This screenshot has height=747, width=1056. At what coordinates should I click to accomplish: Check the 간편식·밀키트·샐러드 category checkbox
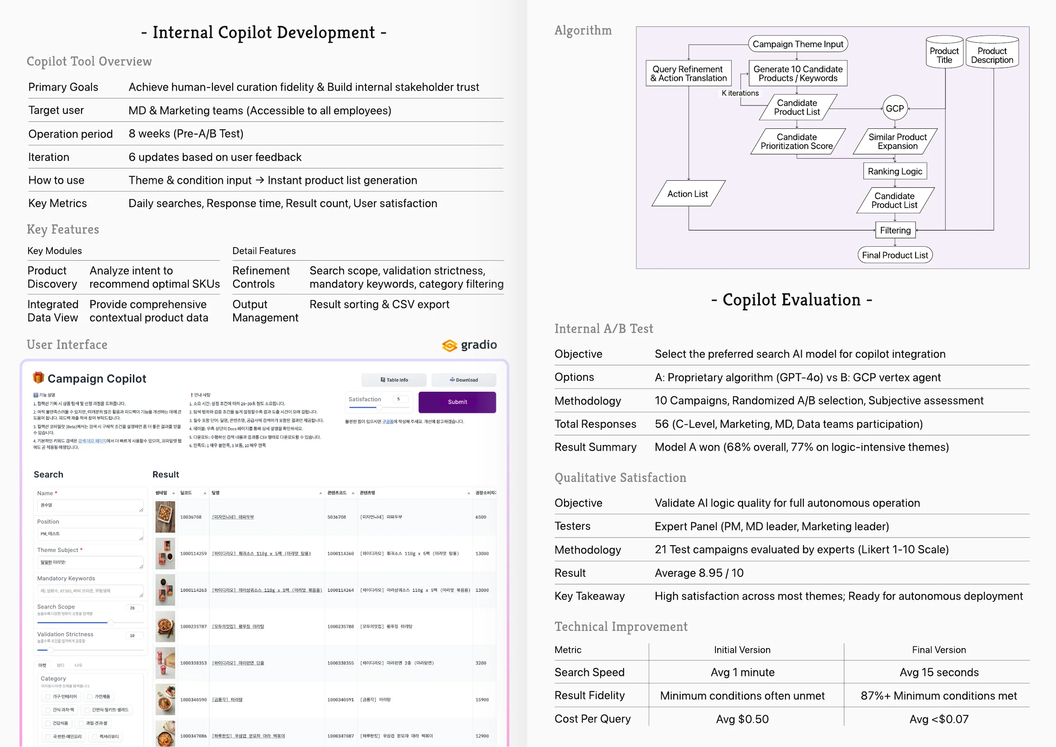(x=87, y=710)
